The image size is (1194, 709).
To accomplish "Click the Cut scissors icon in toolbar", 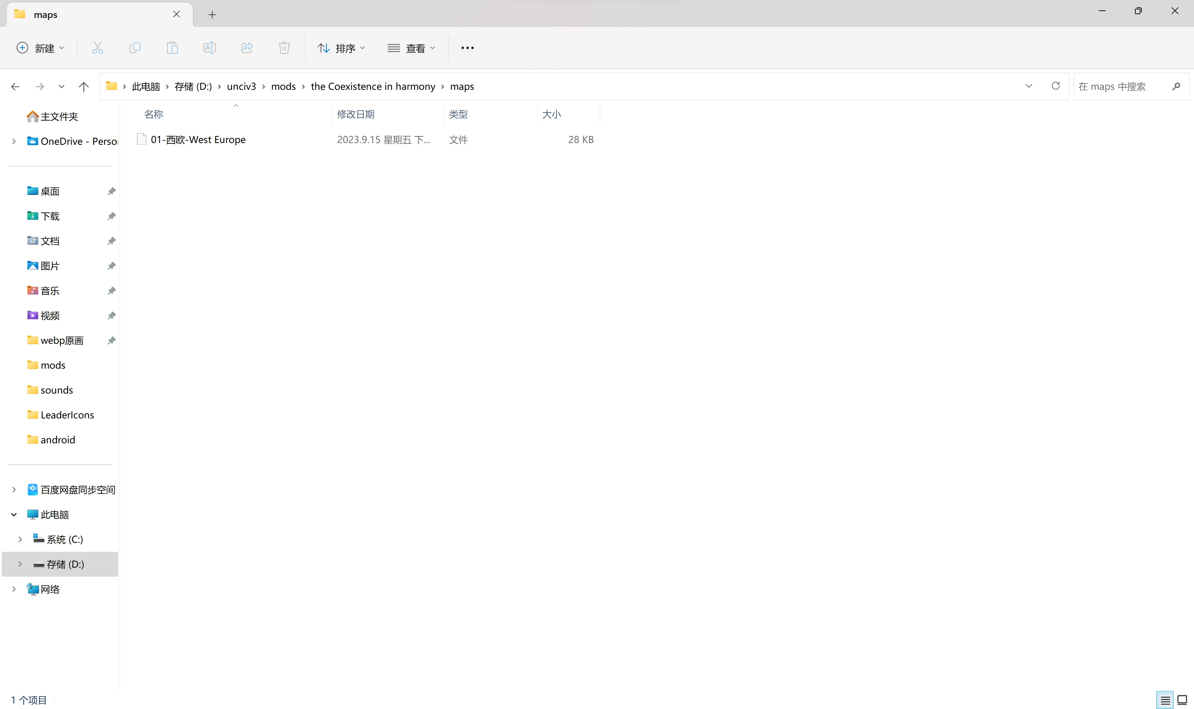I will pos(97,48).
